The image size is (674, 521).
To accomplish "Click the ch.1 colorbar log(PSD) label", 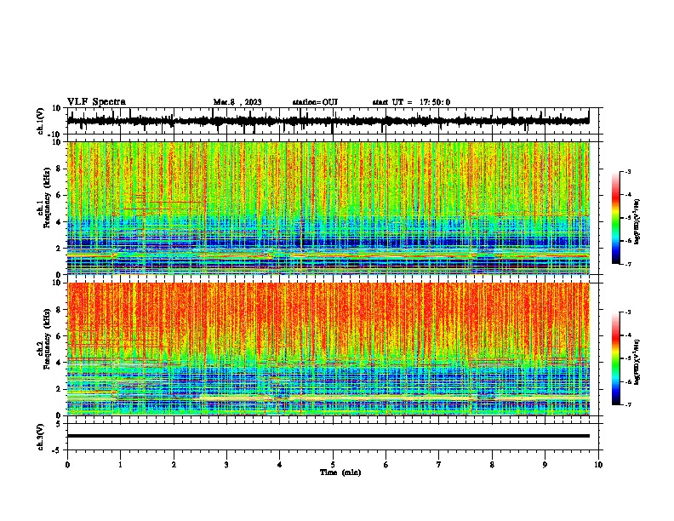I will pos(637,221).
